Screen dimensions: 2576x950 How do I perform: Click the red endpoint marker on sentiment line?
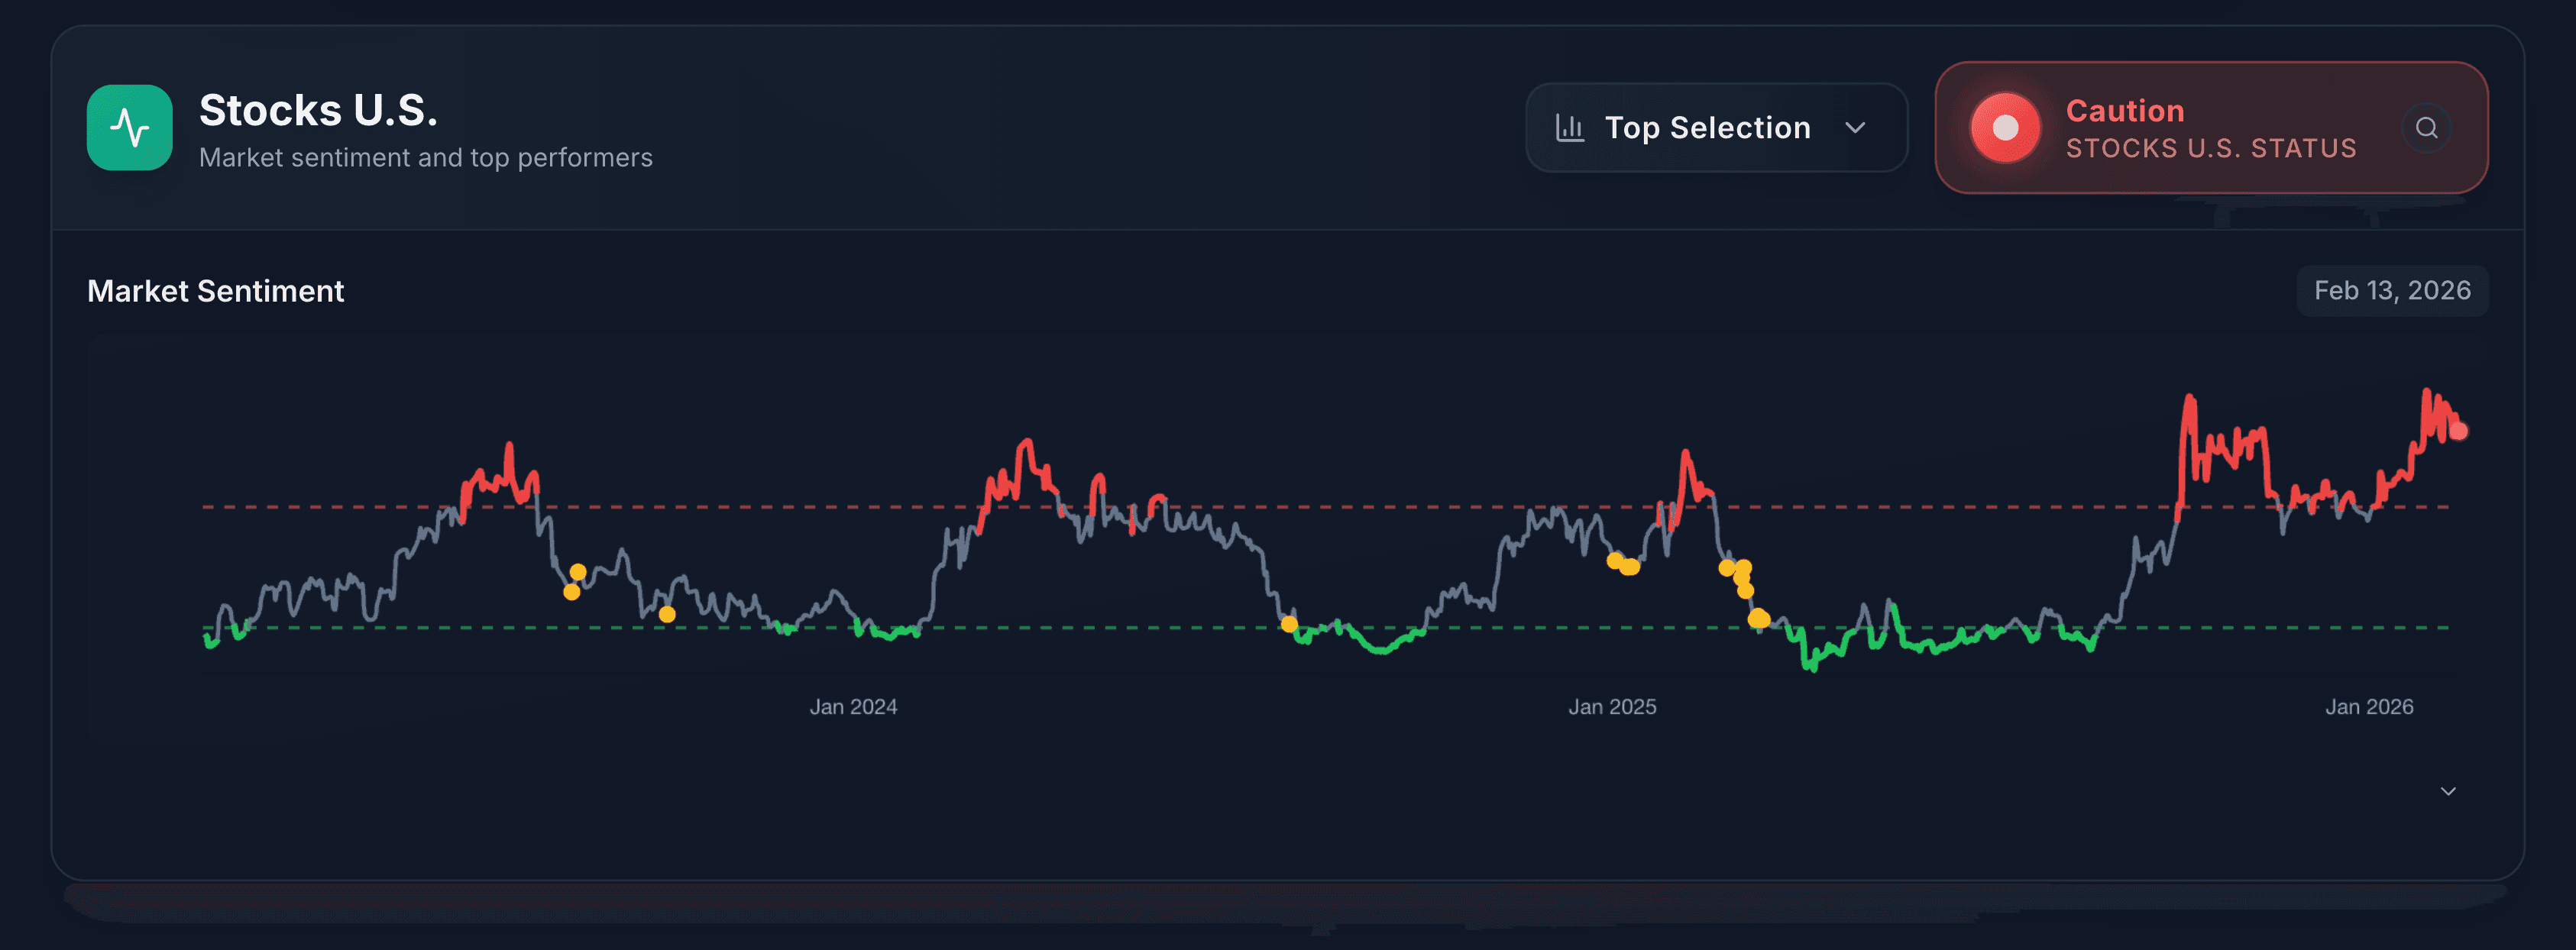point(2458,431)
